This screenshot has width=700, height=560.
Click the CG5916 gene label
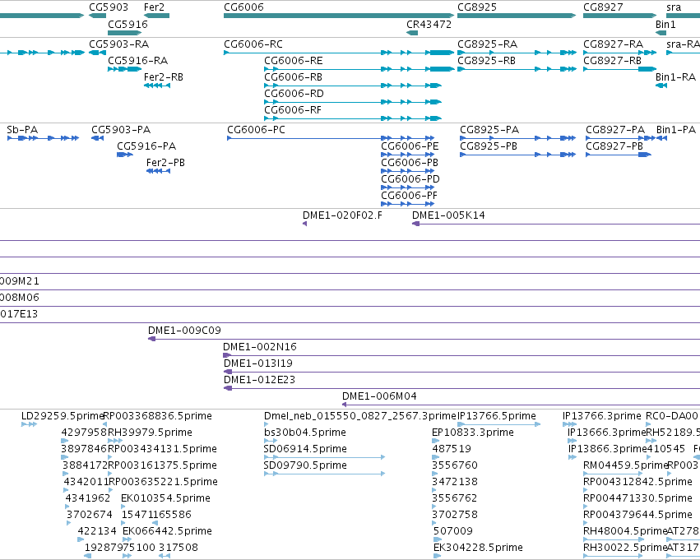[x=127, y=24]
